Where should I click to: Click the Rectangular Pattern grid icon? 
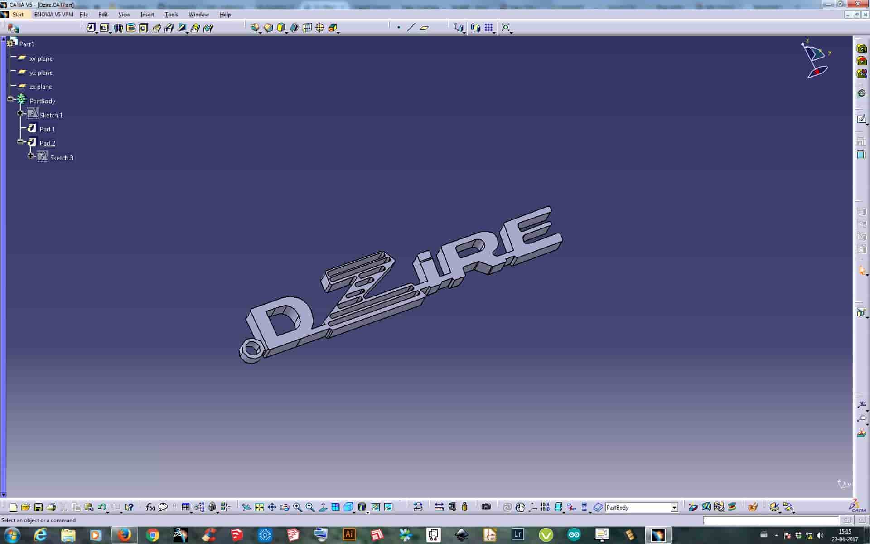[x=488, y=28]
